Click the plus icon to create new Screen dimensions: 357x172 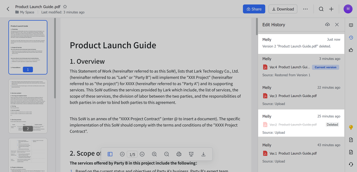[x=331, y=9]
